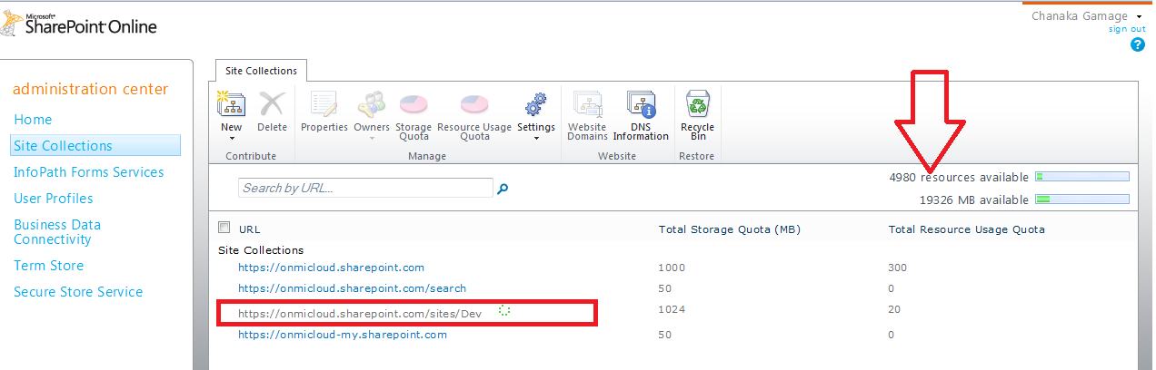
Task: Click the Site Collections group heading
Action: tap(261, 249)
